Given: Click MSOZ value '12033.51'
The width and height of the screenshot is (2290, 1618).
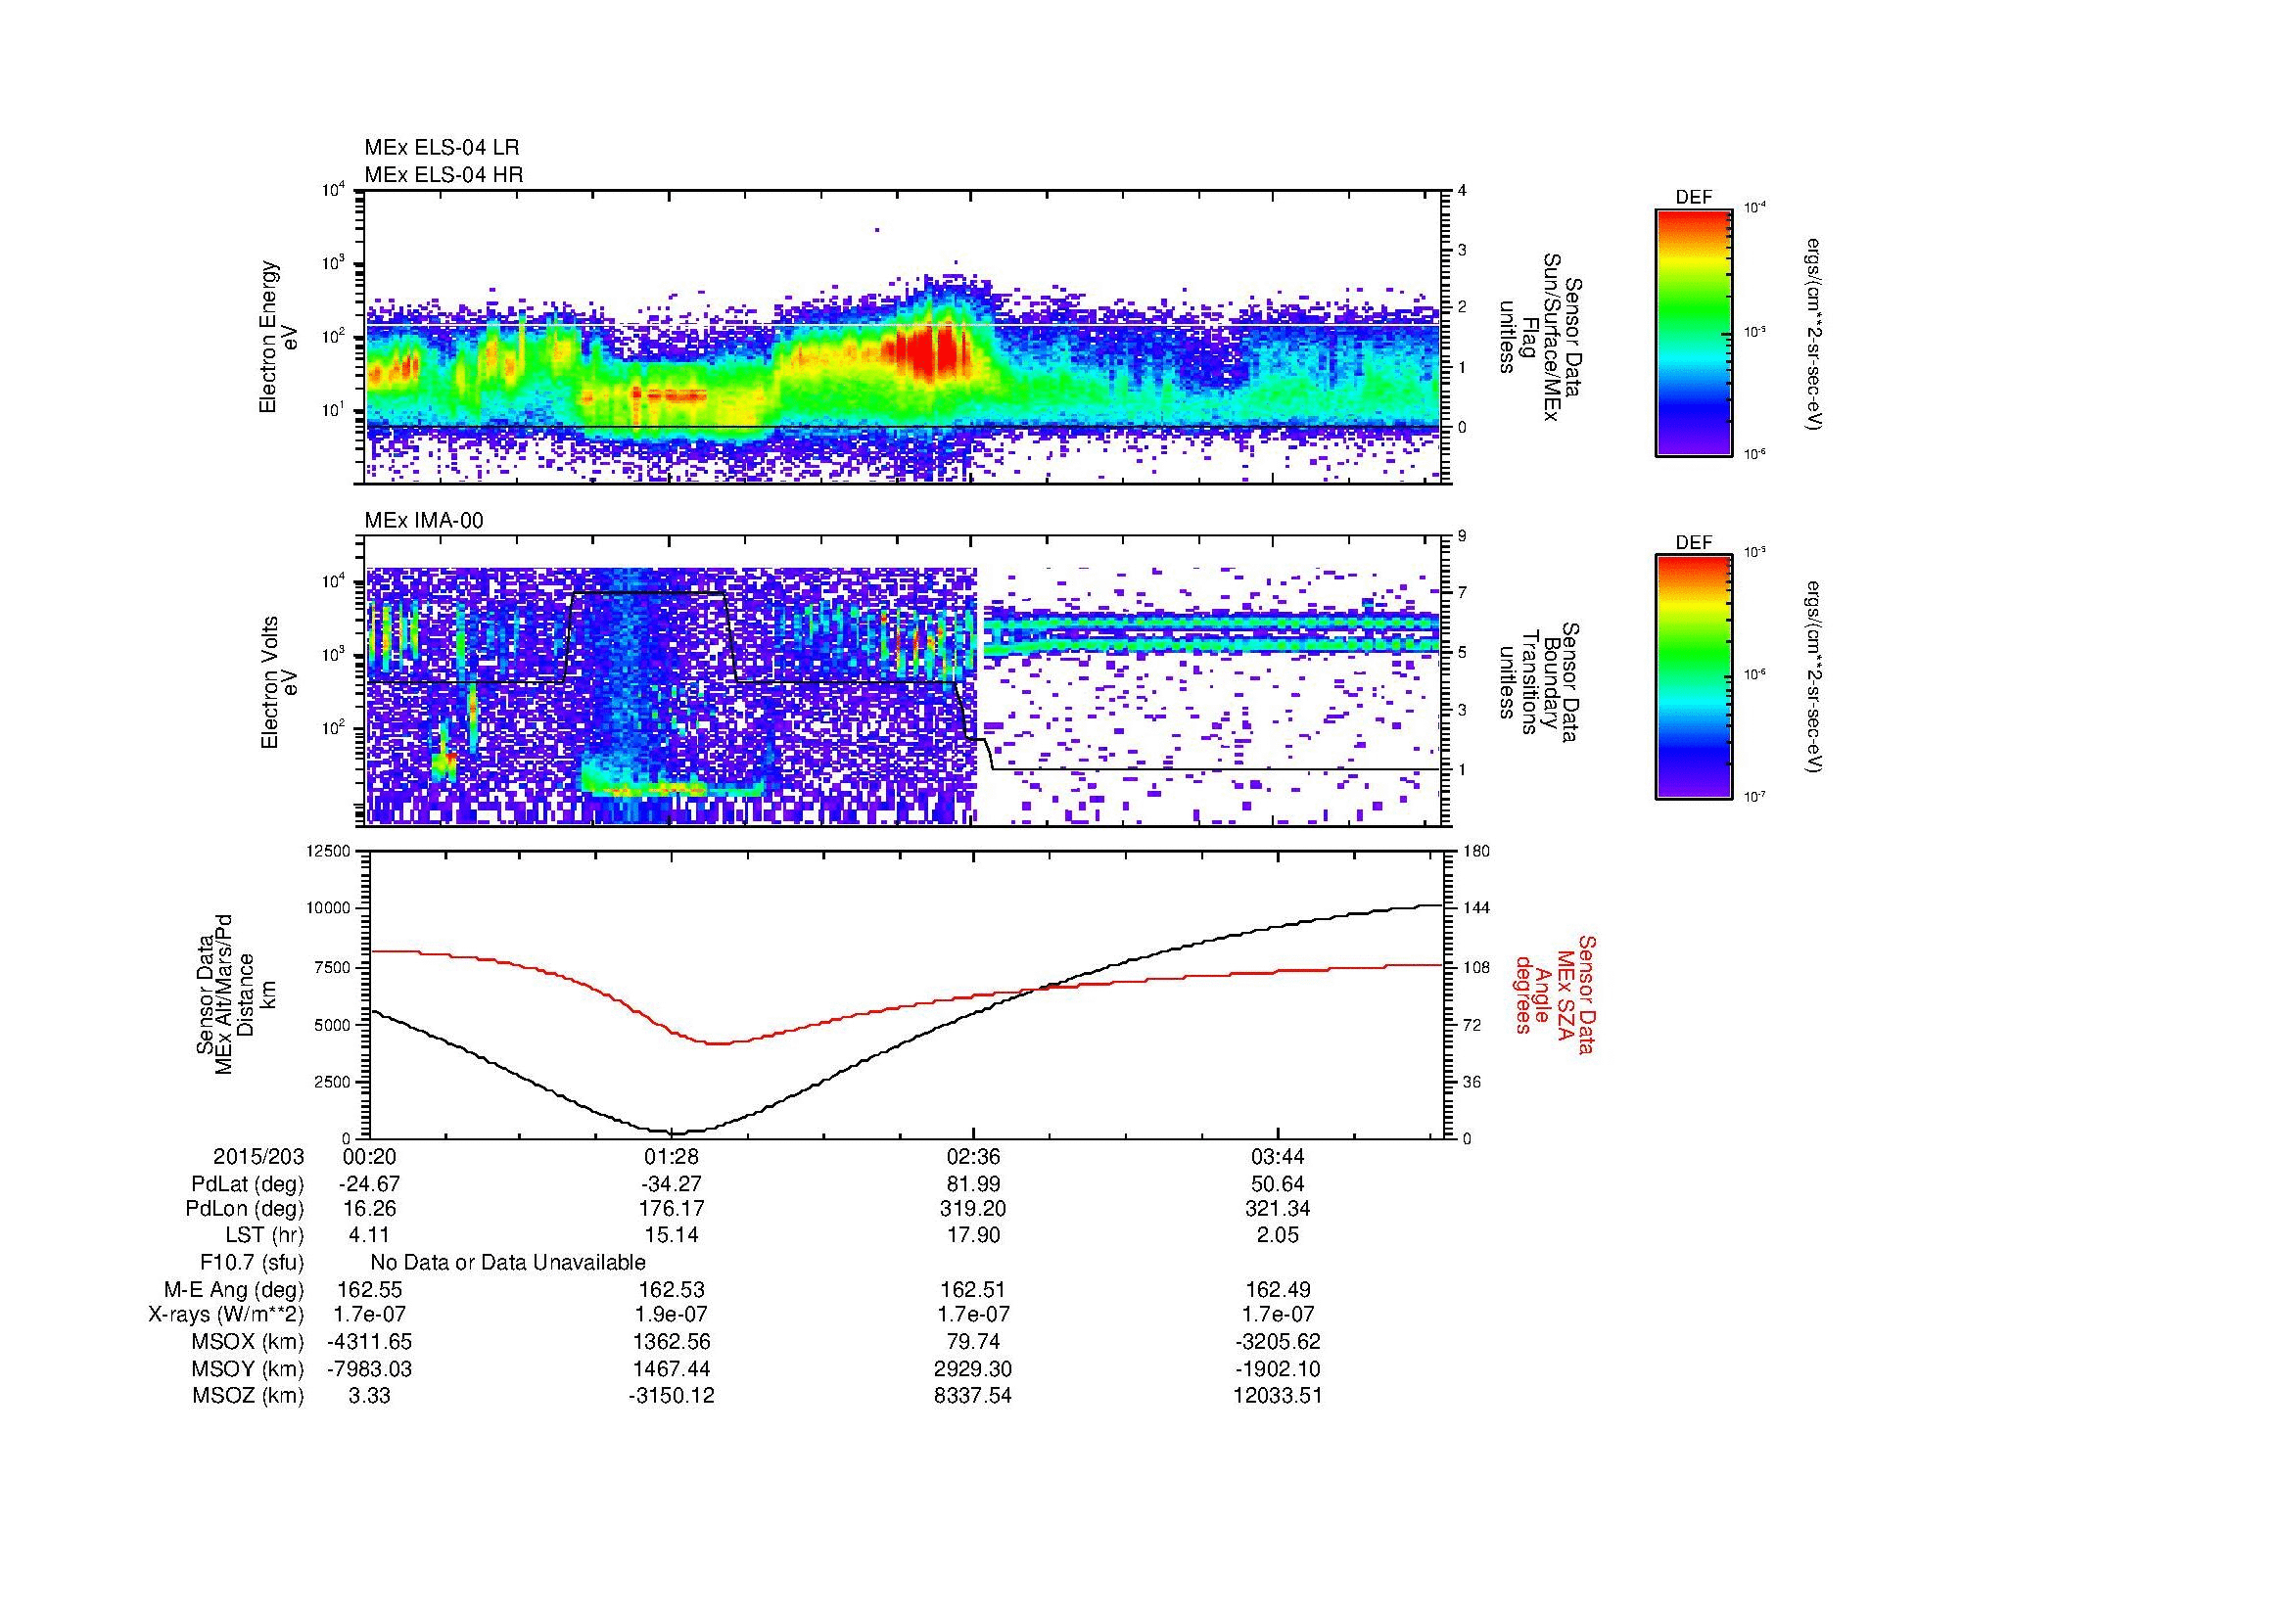Looking at the screenshot, I should (1278, 1396).
